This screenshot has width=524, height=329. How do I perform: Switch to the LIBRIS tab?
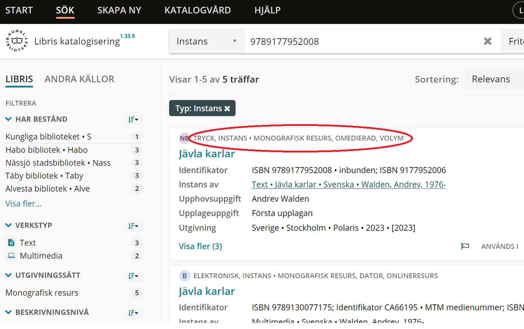pos(19,79)
